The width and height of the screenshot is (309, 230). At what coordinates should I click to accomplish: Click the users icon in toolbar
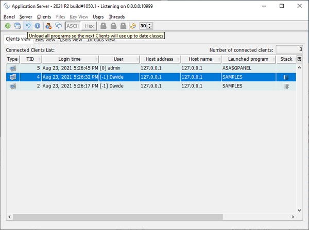48,26
